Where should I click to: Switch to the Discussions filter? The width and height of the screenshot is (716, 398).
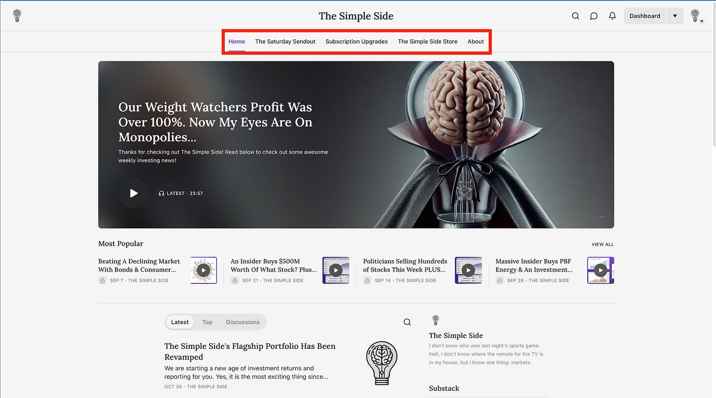point(243,322)
